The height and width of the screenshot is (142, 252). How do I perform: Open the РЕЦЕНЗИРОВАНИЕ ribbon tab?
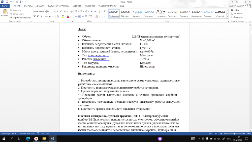[107, 6]
